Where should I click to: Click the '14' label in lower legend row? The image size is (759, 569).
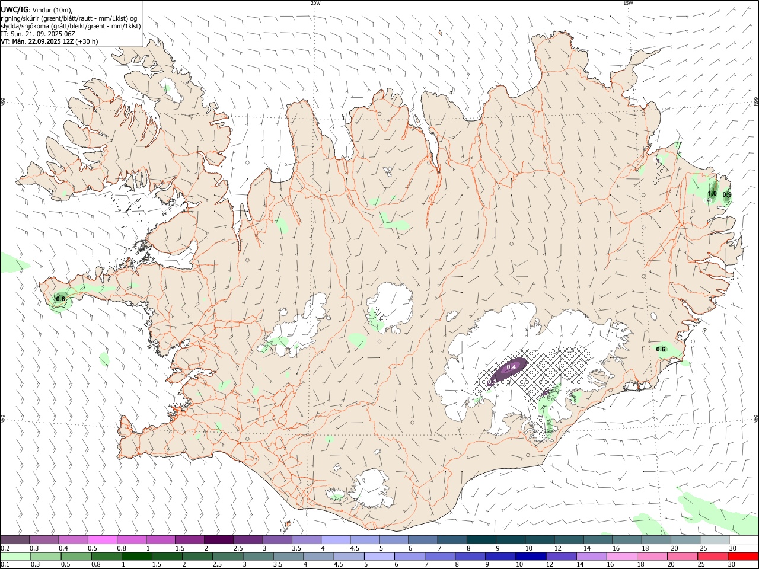coord(580,565)
